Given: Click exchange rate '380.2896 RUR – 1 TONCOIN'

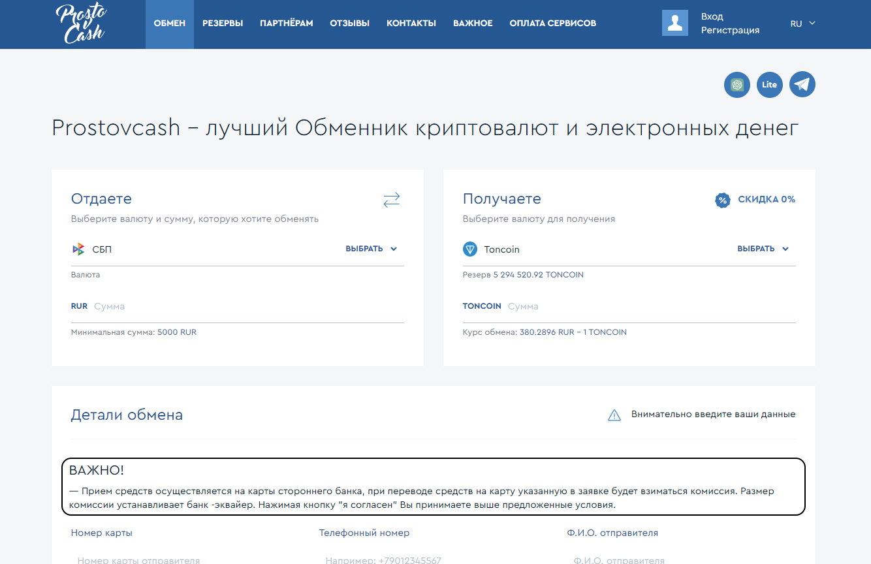Looking at the screenshot, I should click(x=573, y=332).
